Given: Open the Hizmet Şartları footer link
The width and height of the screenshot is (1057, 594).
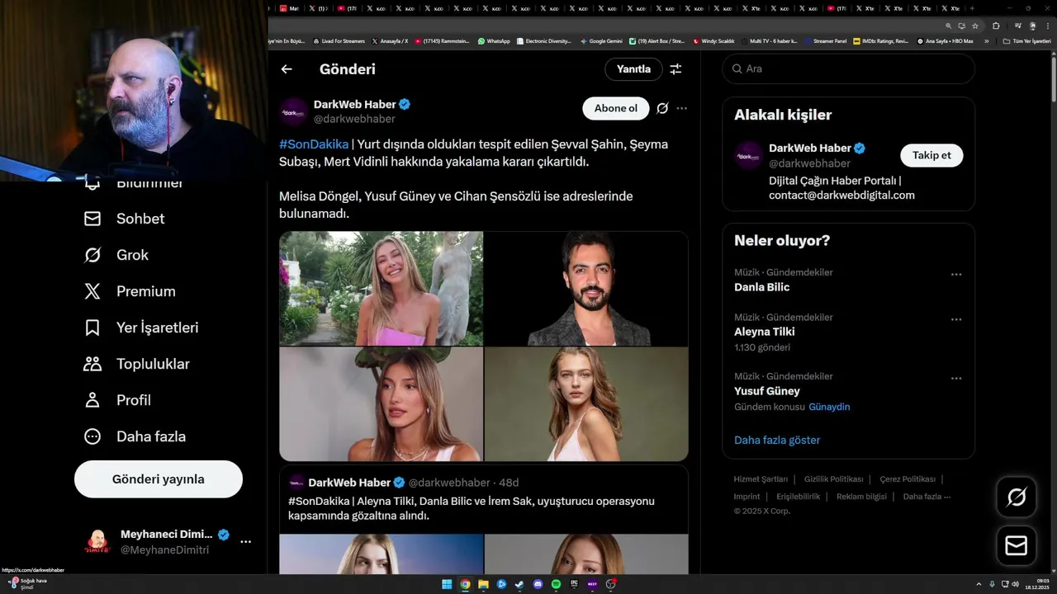Looking at the screenshot, I should [x=761, y=479].
